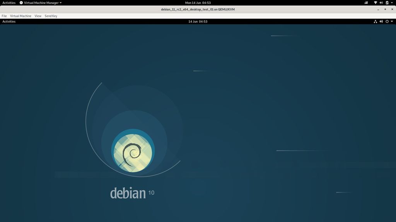The image size is (396, 222).
Task: Open the Virtual Machine Manager app menu
Action: 41,3
